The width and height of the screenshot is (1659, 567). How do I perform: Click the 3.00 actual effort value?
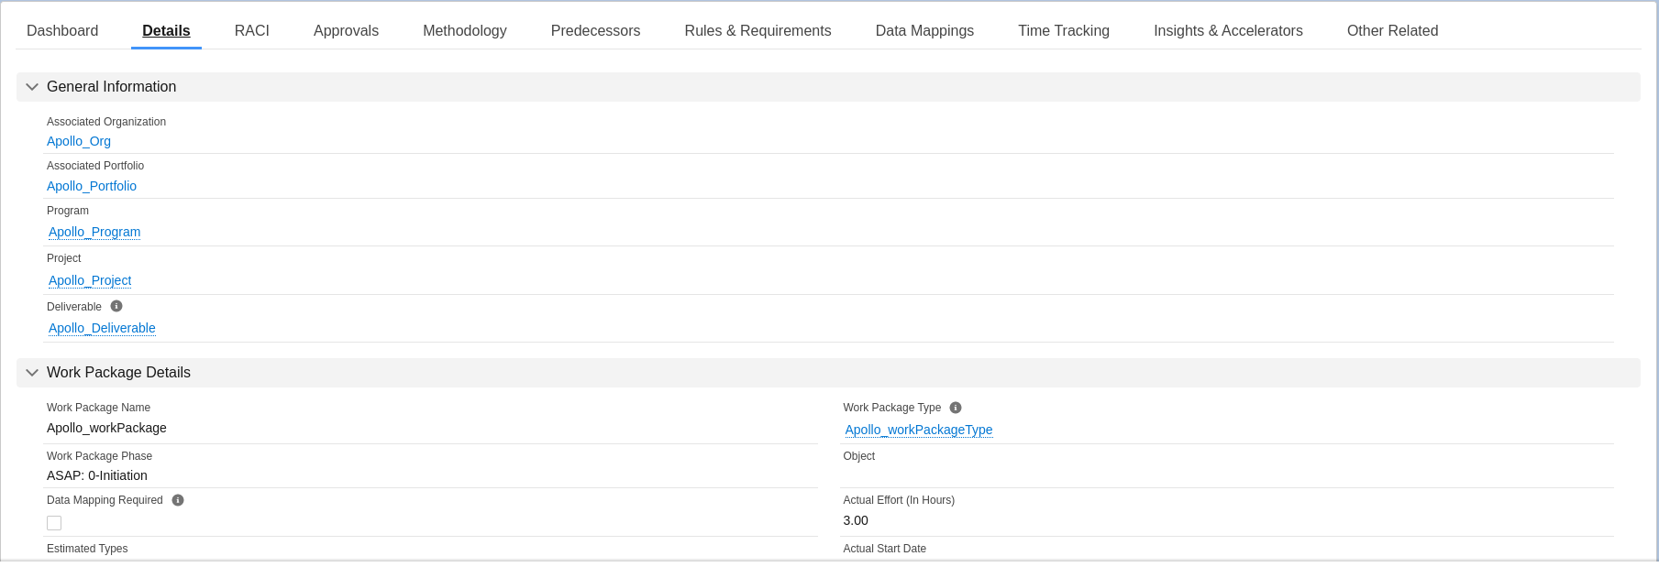[856, 520]
